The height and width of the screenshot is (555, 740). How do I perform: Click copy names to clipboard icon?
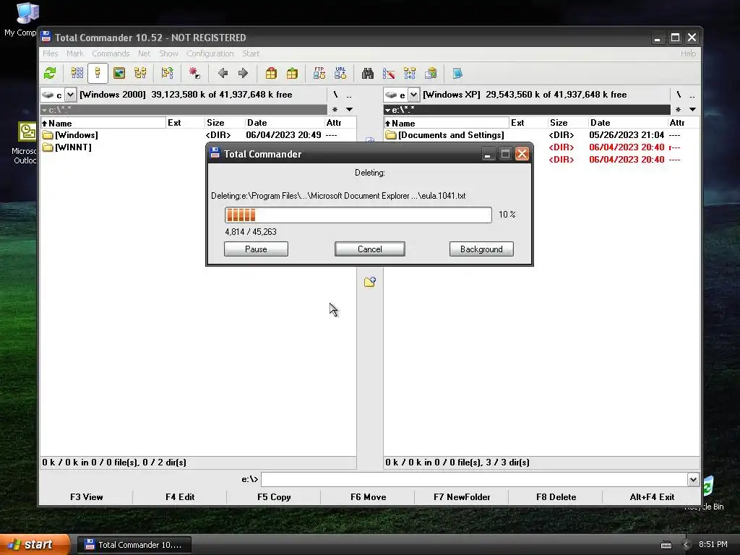point(431,73)
